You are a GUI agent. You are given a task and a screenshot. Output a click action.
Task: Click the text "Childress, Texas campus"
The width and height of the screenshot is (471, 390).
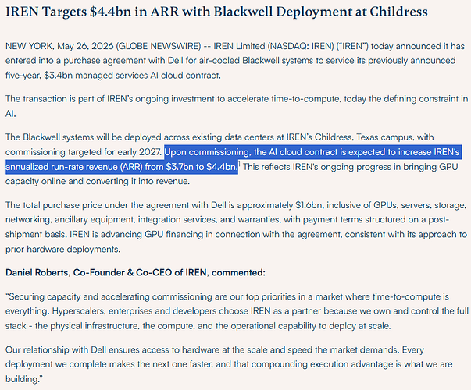[364, 137]
